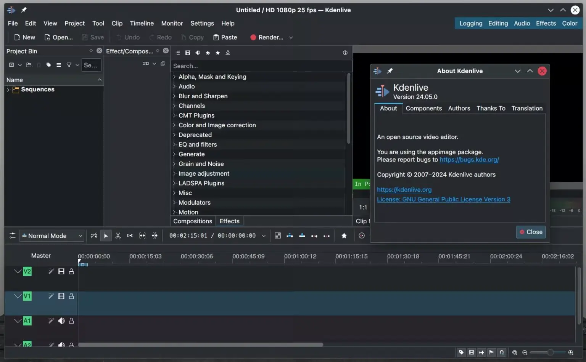Lock audio track A1
586x362 pixels.
point(71,321)
